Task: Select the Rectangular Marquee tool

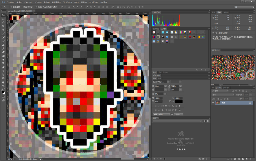Action: (x=3, y=19)
